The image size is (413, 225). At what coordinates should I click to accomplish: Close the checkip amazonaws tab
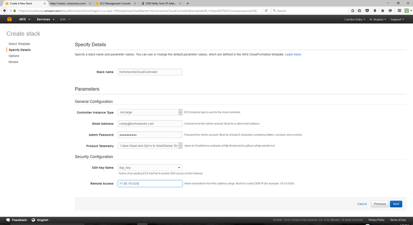(x=90, y=3)
